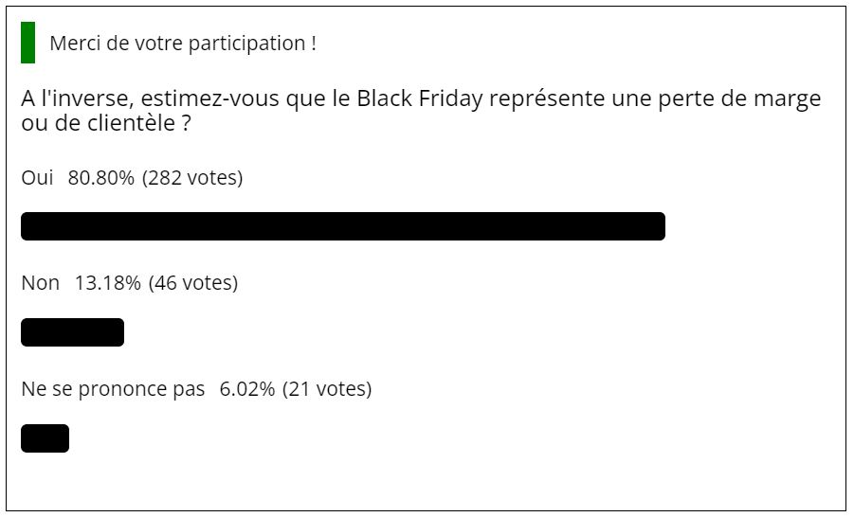
Task: Select the 'Ne se prononce pas' label
Action: [113, 390]
